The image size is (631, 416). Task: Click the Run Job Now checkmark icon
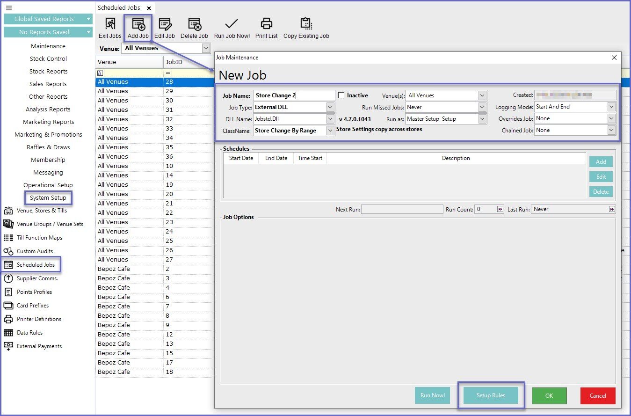tap(232, 24)
